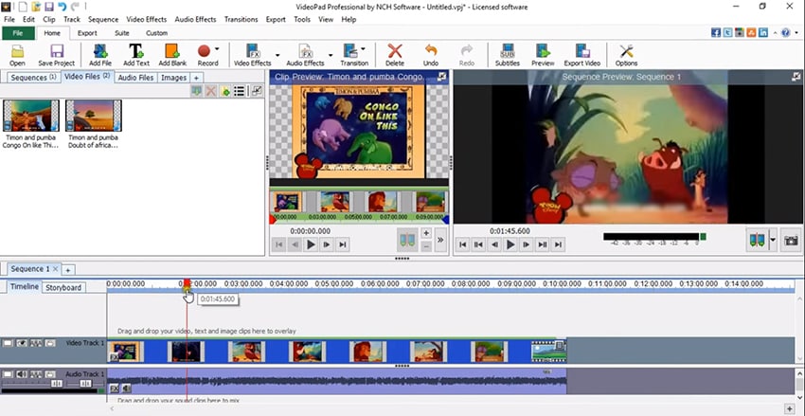Click the Preview toolbar icon

pyautogui.click(x=543, y=55)
